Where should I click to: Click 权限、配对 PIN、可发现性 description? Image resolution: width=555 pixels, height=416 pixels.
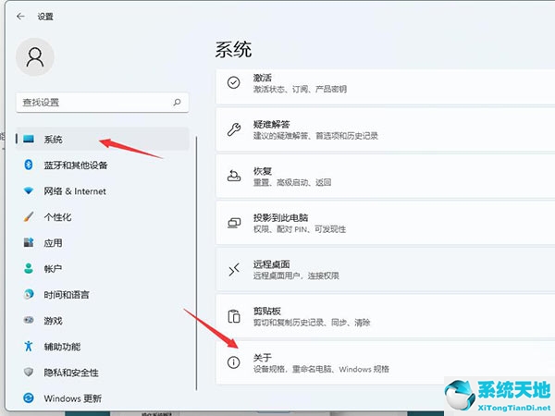[300, 229]
